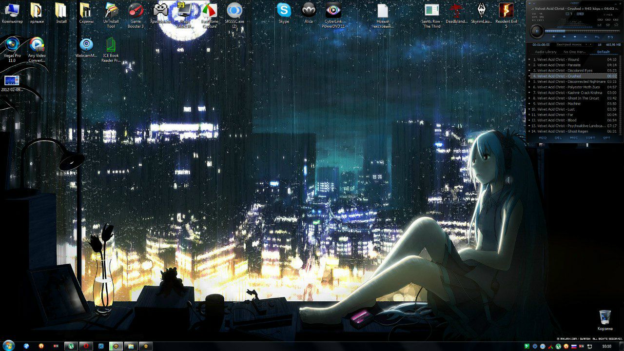Viewport: 624px width, 351px height.
Task: Click the DEL button below the playlist
Action: 558,137
